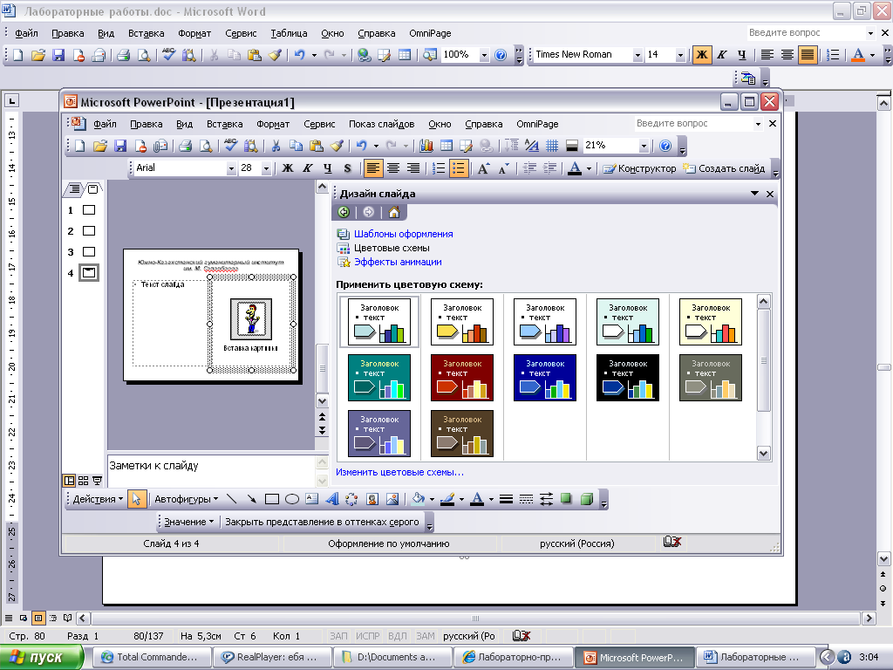
Task: Select the Rectangle drawing tool
Action: pyautogui.click(x=272, y=499)
